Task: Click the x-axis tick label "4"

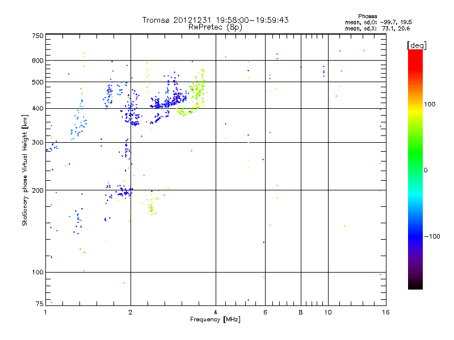Action: [216, 312]
